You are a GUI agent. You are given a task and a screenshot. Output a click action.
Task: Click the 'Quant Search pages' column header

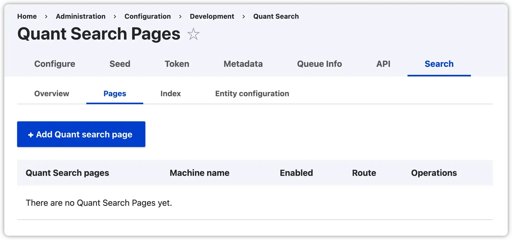pos(67,173)
